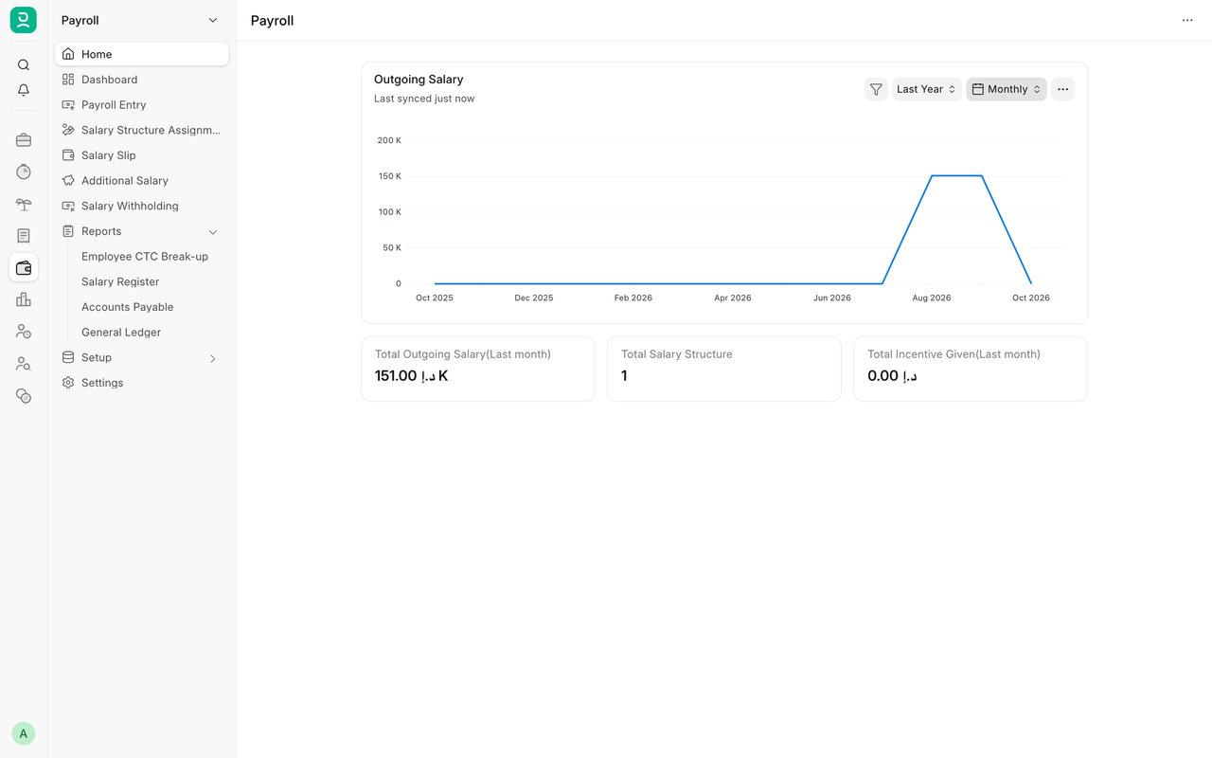Select the wallet Payroll workspace icon
This screenshot has width=1212, height=758.
coord(24,268)
